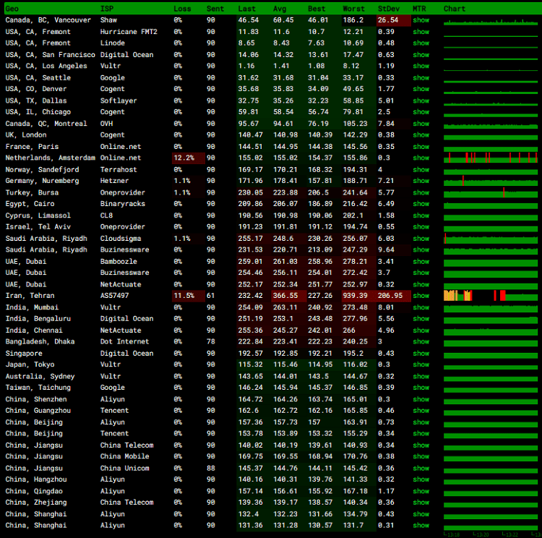The image size is (542, 538).
Task: Open the Netherlands, Amsterdam latency chart
Action: pyautogui.click(x=491, y=158)
